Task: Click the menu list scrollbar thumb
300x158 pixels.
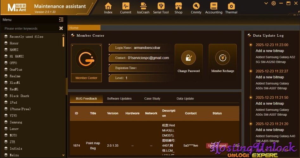Action: coord(63,42)
